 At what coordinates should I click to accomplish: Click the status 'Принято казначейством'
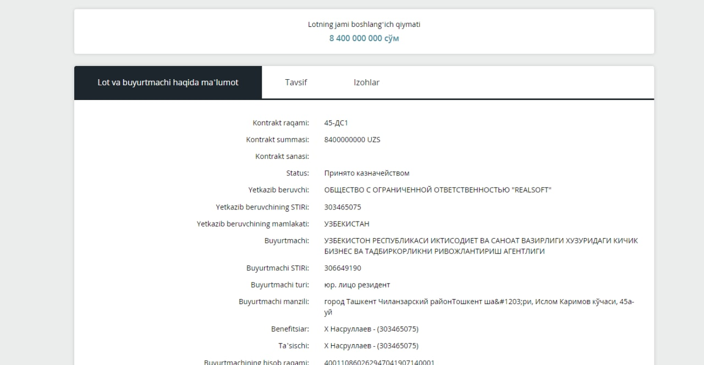(367, 173)
